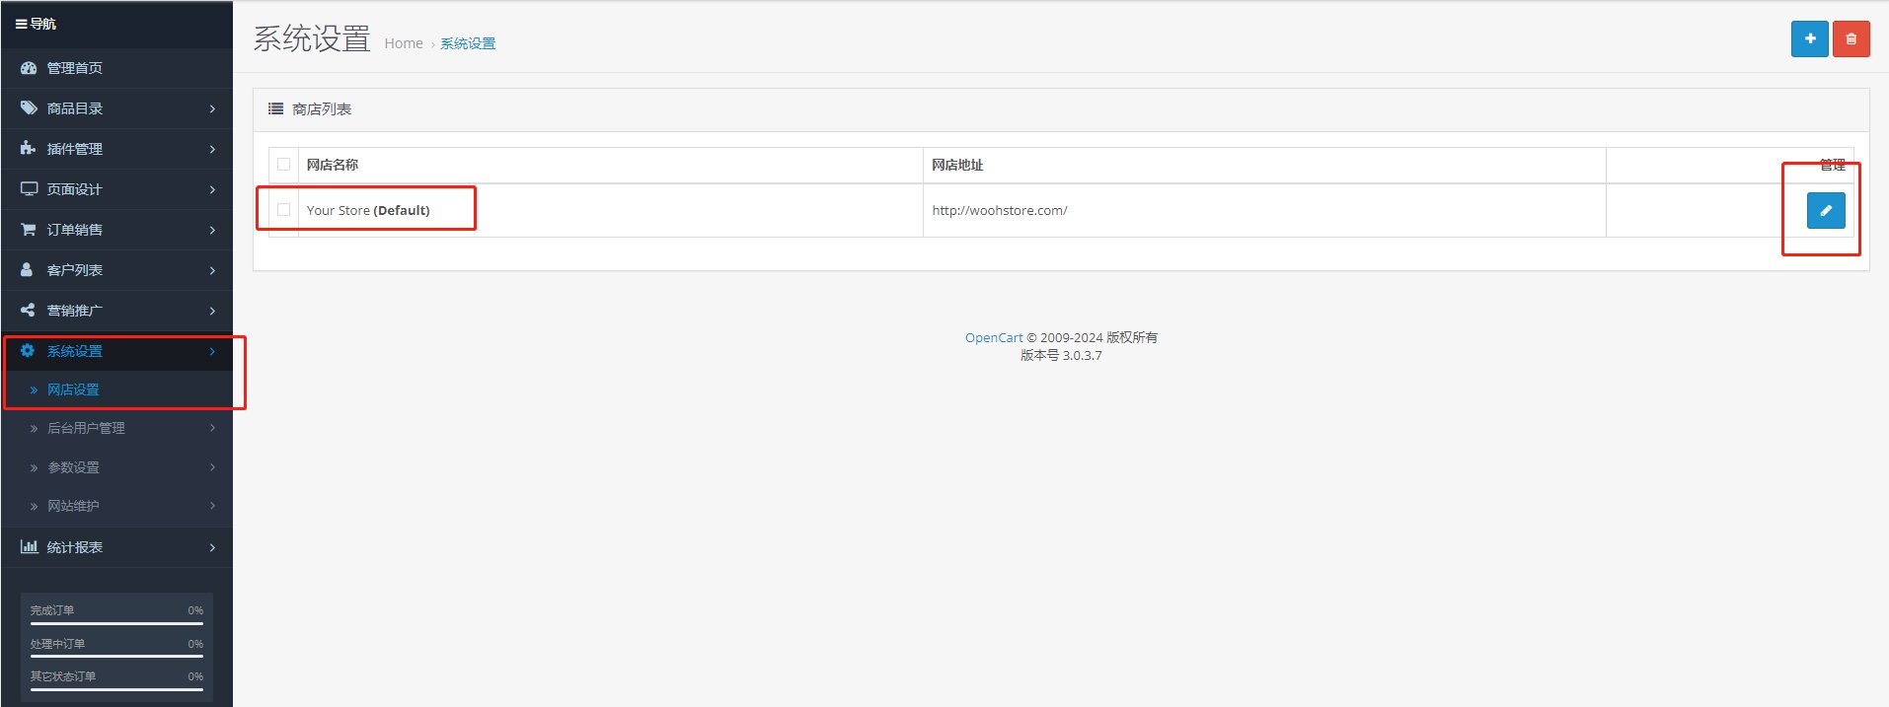1889x707 pixels.
Task: Click the bar chart icon for 统计报表
Action: (x=29, y=547)
